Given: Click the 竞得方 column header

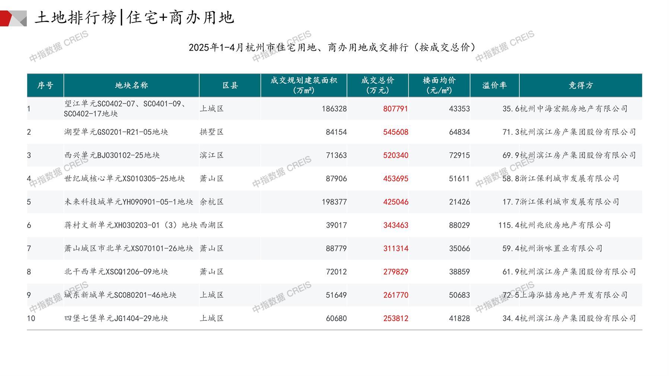Looking at the screenshot, I should tap(580, 86).
